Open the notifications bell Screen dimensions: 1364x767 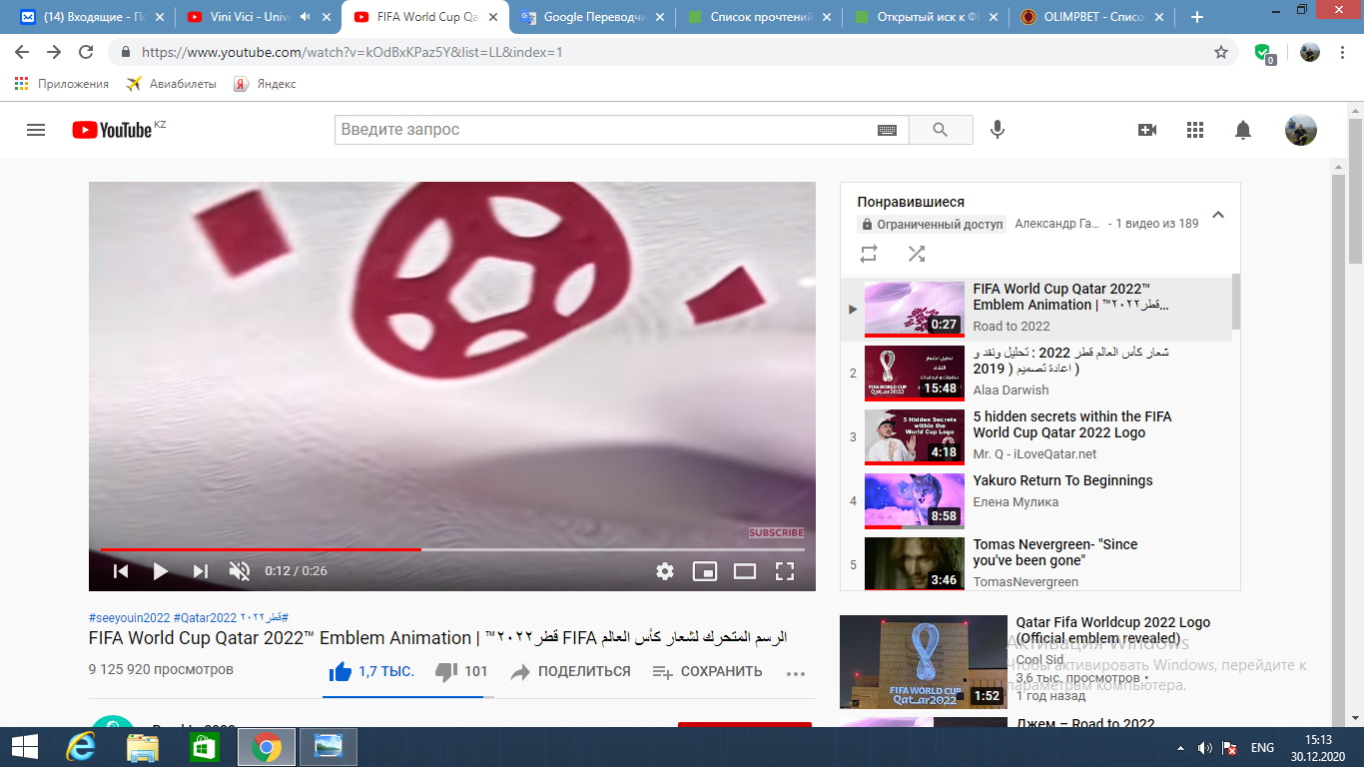coord(1243,130)
